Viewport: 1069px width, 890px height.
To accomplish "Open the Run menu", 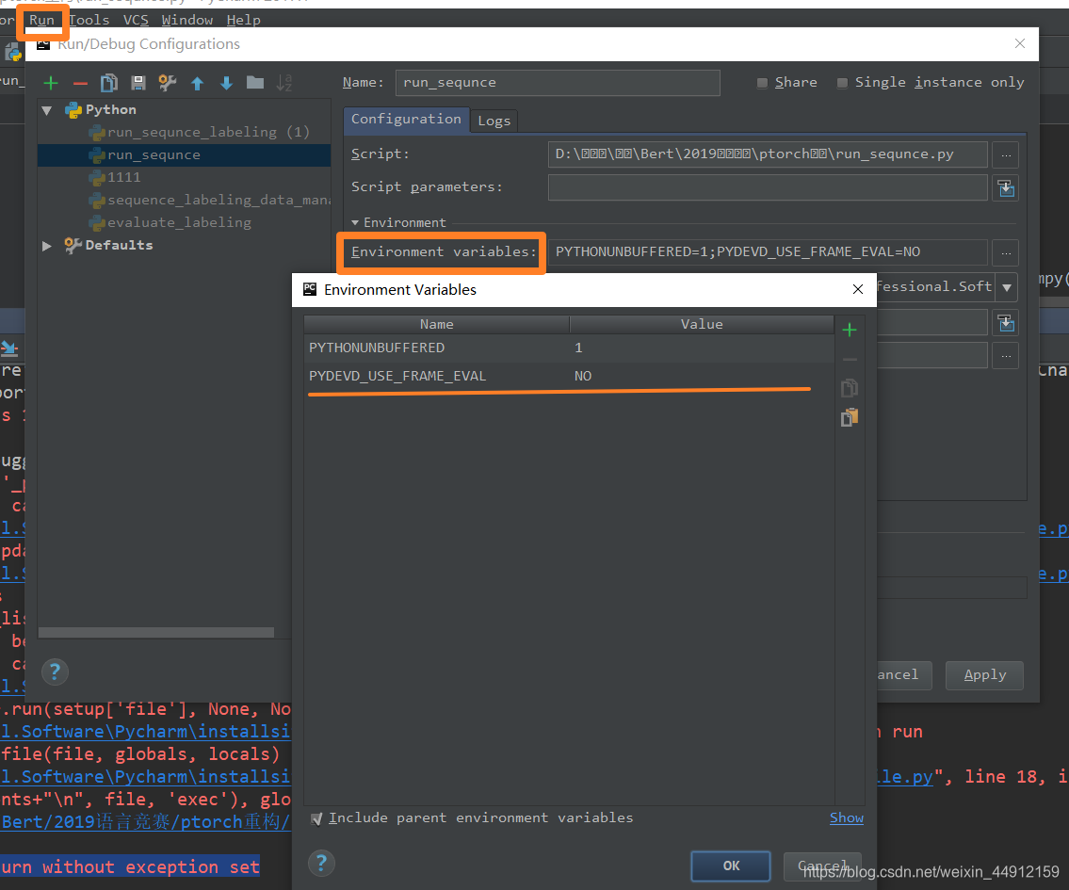I will coord(41,20).
